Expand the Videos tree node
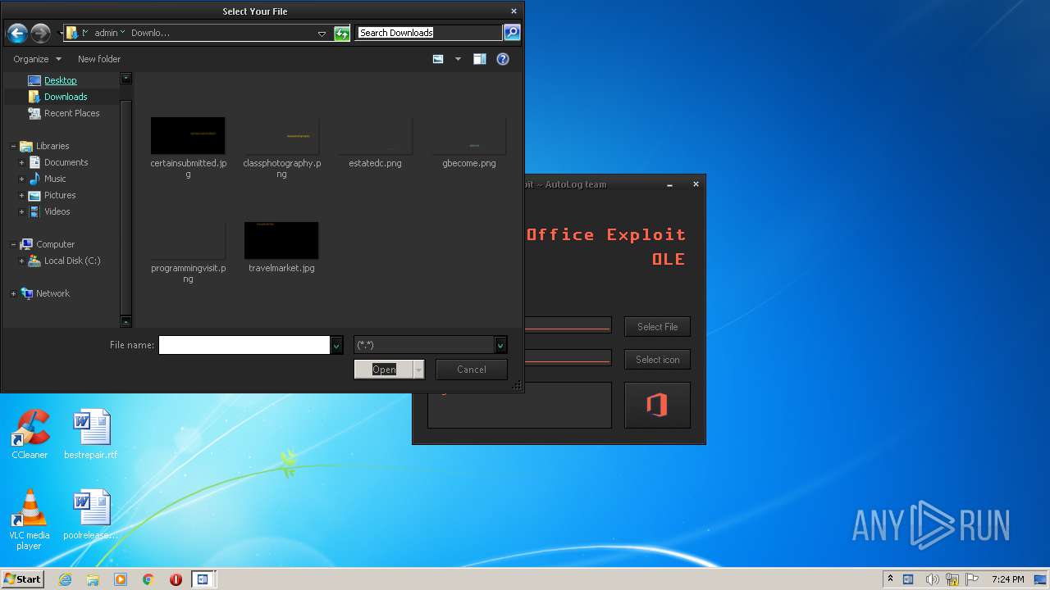The width and height of the screenshot is (1050, 590). pyautogui.click(x=22, y=211)
